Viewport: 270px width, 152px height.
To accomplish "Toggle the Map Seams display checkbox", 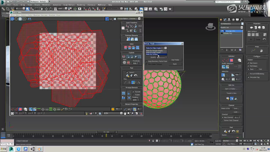I will (x=248, y=63).
